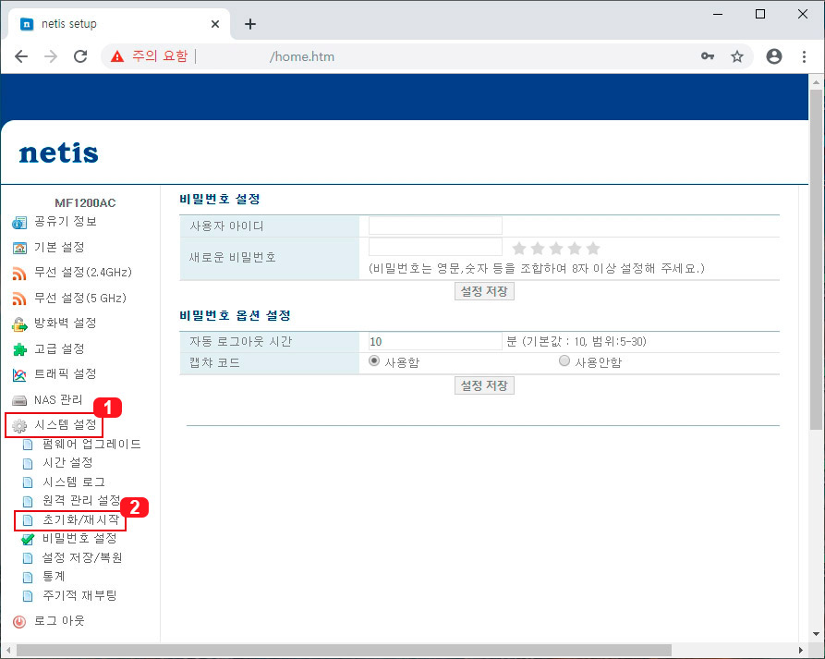Select the netis setup browser tab

119,24
